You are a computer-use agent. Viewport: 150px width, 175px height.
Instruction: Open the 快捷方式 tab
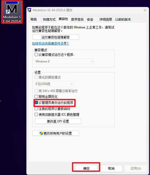49,20
